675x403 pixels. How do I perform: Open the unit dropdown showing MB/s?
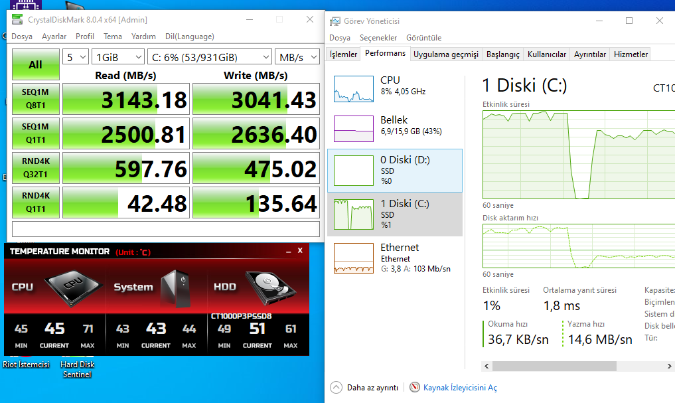297,57
